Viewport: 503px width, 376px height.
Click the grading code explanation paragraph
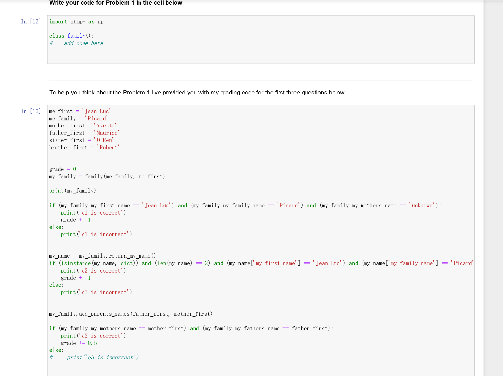196,93
